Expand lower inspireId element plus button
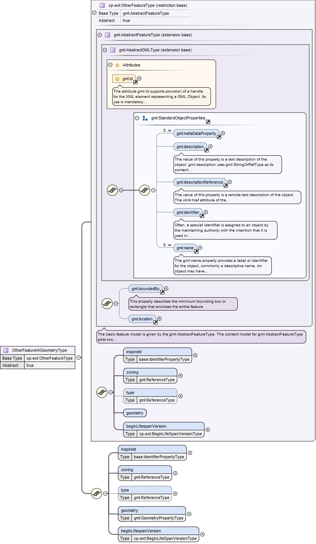Image resolution: width=316 pixels, height=544 pixels. click(190, 453)
